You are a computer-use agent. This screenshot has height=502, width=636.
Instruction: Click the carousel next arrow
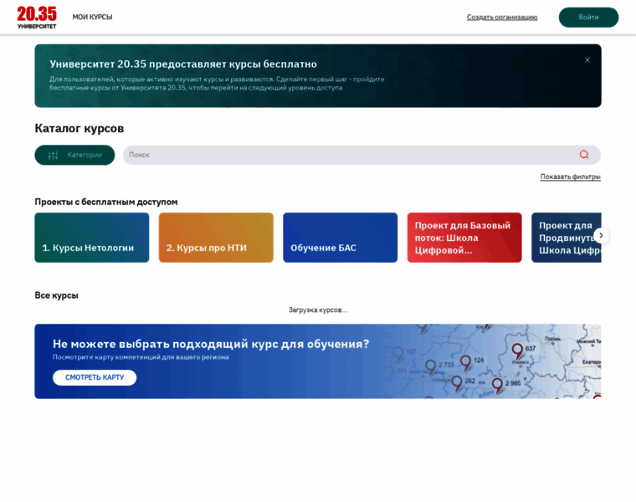coord(601,235)
